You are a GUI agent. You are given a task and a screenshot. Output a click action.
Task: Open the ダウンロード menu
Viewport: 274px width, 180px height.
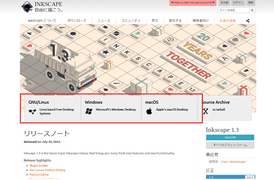pos(77,21)
